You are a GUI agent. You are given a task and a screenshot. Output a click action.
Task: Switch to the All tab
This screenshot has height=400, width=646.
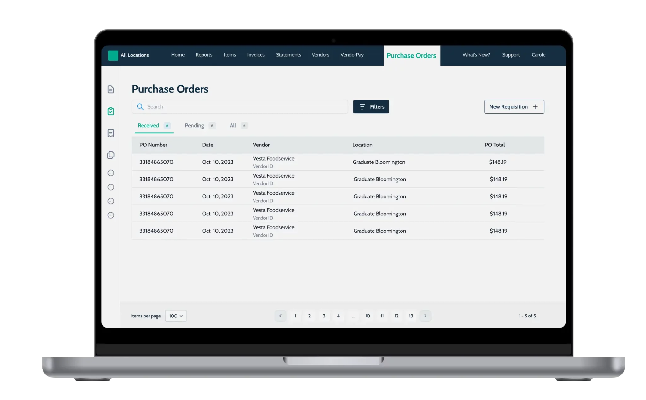[233, 125]
